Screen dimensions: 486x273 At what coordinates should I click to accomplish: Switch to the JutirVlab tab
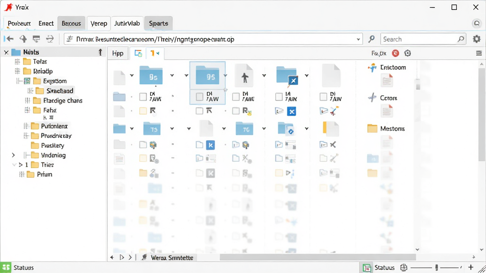(127, 24)
